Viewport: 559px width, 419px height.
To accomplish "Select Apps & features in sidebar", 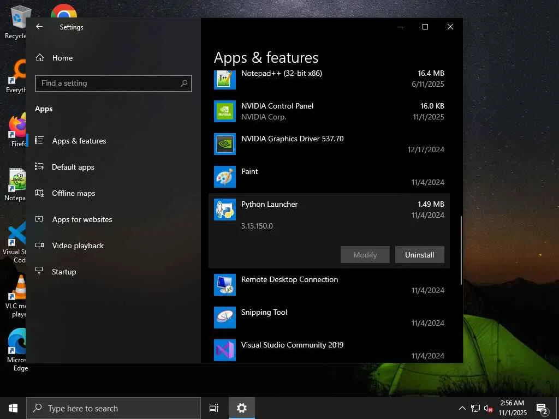I will click(x=79, y=141).
